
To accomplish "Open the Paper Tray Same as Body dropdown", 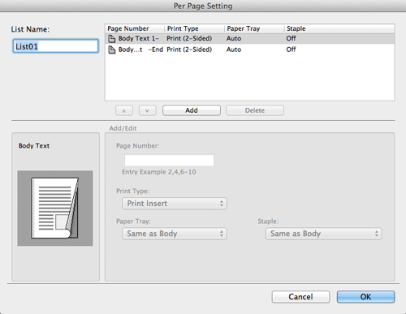I will tap(175, 234).
